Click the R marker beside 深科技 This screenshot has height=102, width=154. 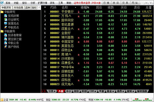coord(79,80)
